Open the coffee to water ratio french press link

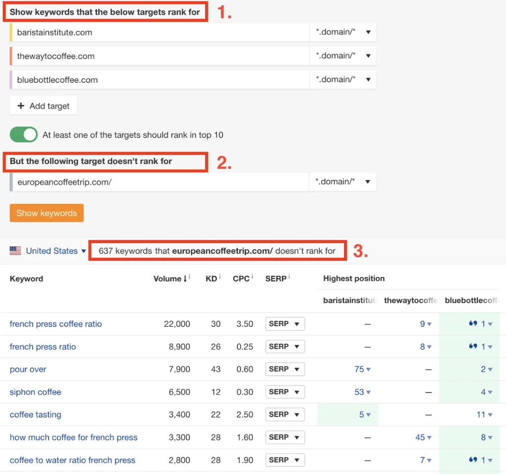point(72,460)
